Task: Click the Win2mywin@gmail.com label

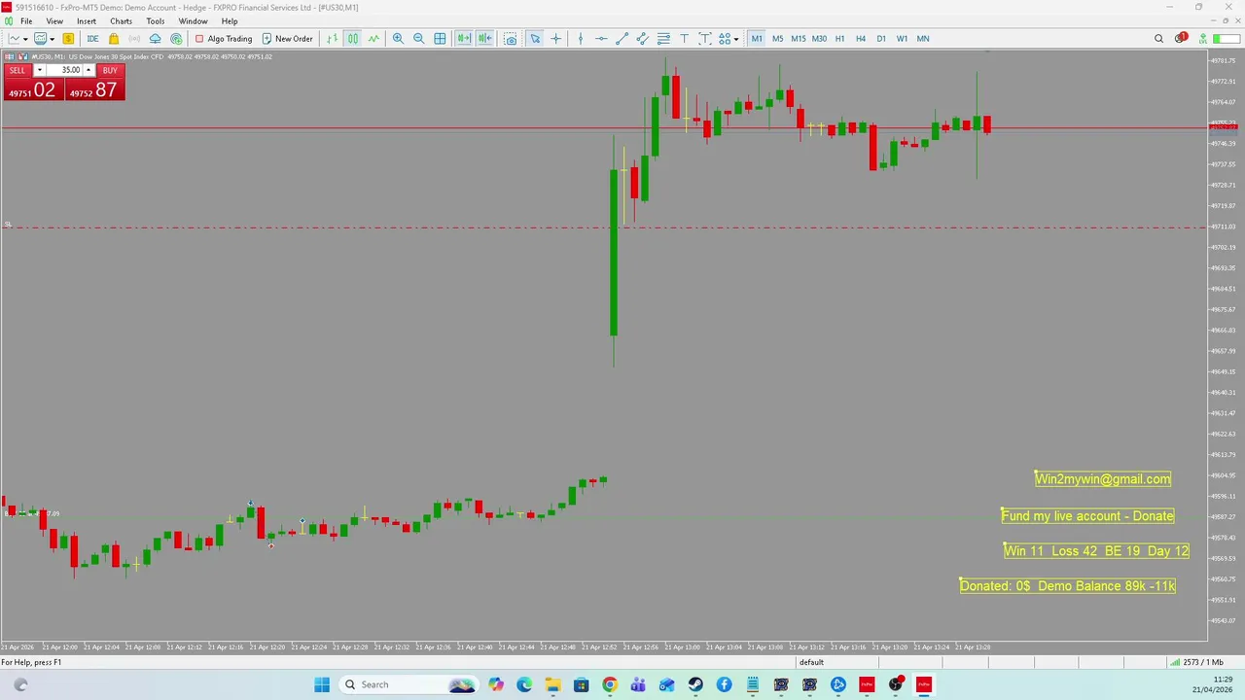Action: [x=1103, y=478]
